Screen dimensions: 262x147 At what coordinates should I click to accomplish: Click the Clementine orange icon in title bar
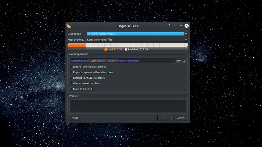(69, 26)
